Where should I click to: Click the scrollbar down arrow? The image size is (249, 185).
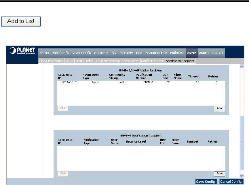pyautogui.click(x=242, y=176)
